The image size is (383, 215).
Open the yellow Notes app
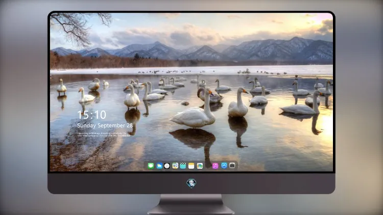(x=192, y=166)
